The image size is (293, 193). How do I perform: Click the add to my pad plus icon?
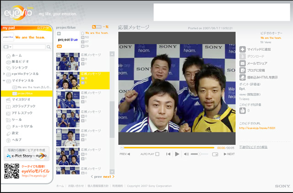point(243,49)
